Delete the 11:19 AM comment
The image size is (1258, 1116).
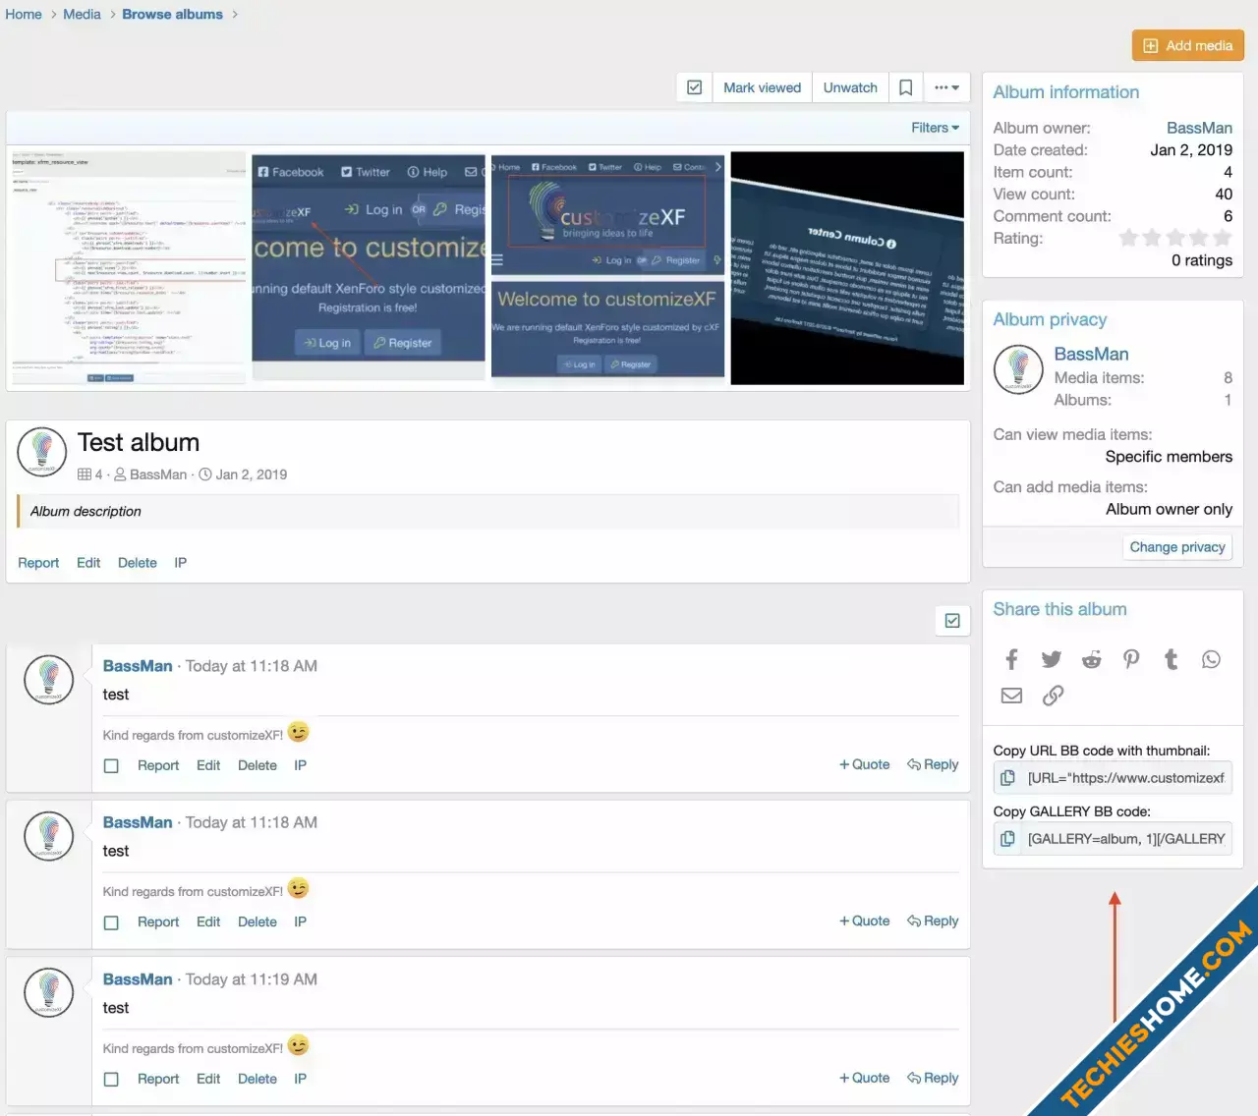257,1079
